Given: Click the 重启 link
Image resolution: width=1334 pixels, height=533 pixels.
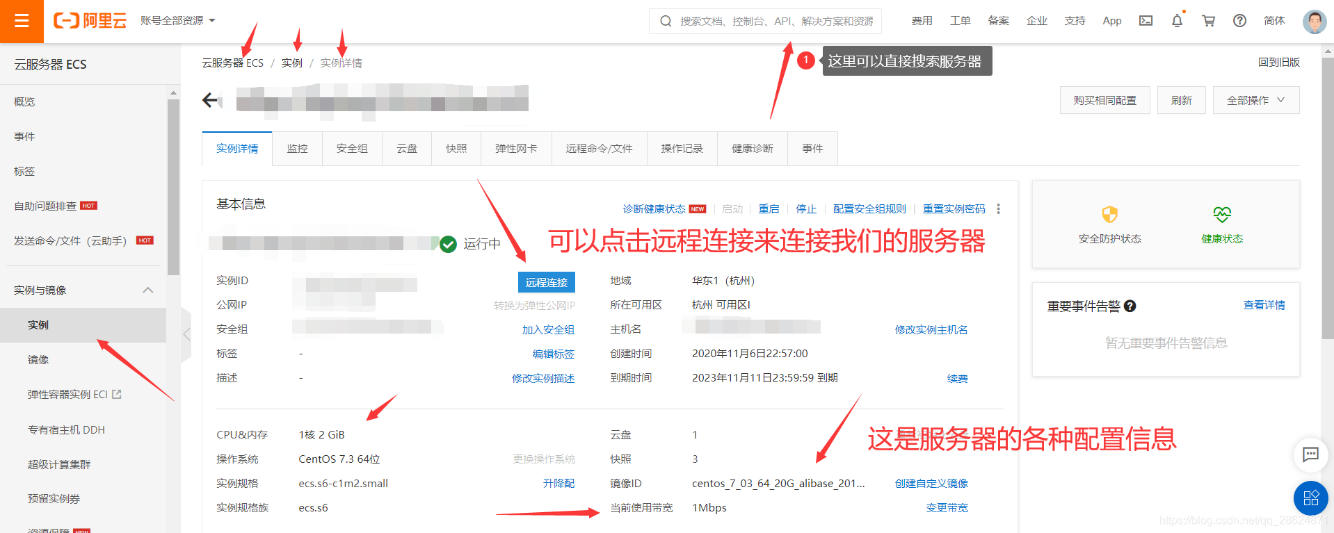Looking at the screenshot, I should 769,209.
